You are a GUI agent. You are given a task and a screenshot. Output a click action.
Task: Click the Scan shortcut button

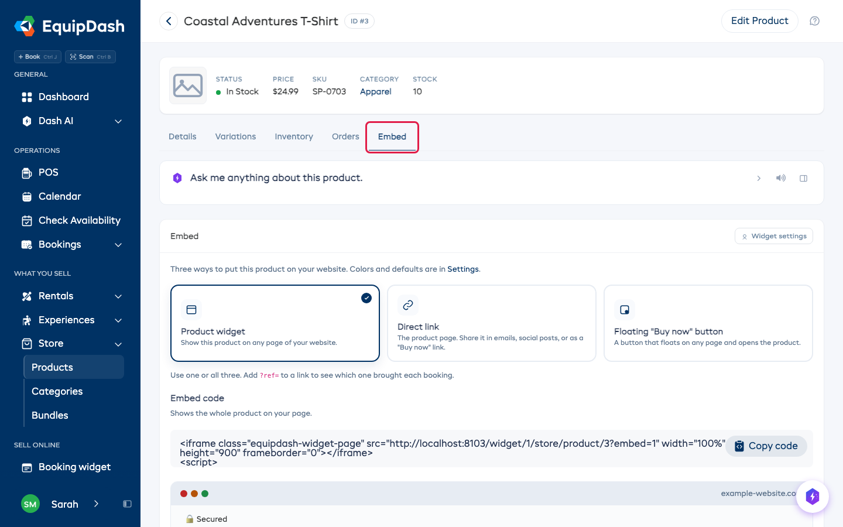click(x=90, y=57)
